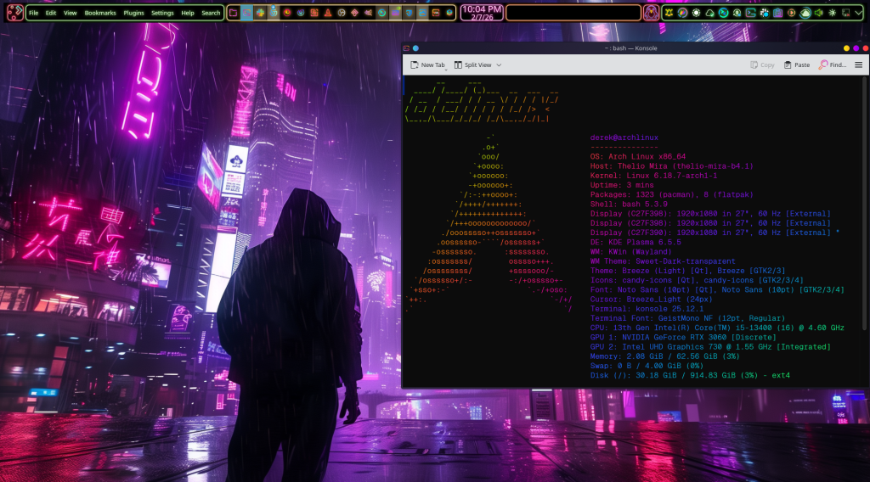This screenshot has height=482, width=870.
Task: Click the network disconnected tray icon
Action: 845,13
